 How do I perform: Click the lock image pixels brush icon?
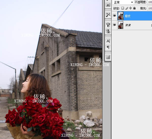tap(126, 8)
